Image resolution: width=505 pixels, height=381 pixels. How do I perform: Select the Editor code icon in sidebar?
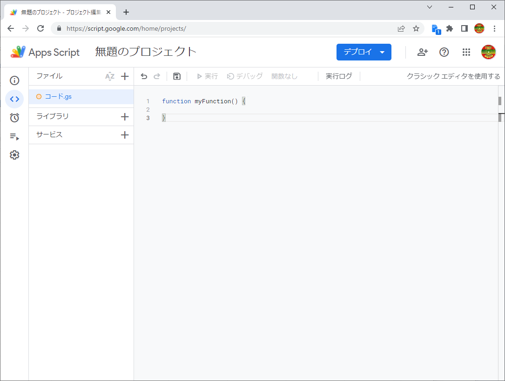click(x=14, y=99)
